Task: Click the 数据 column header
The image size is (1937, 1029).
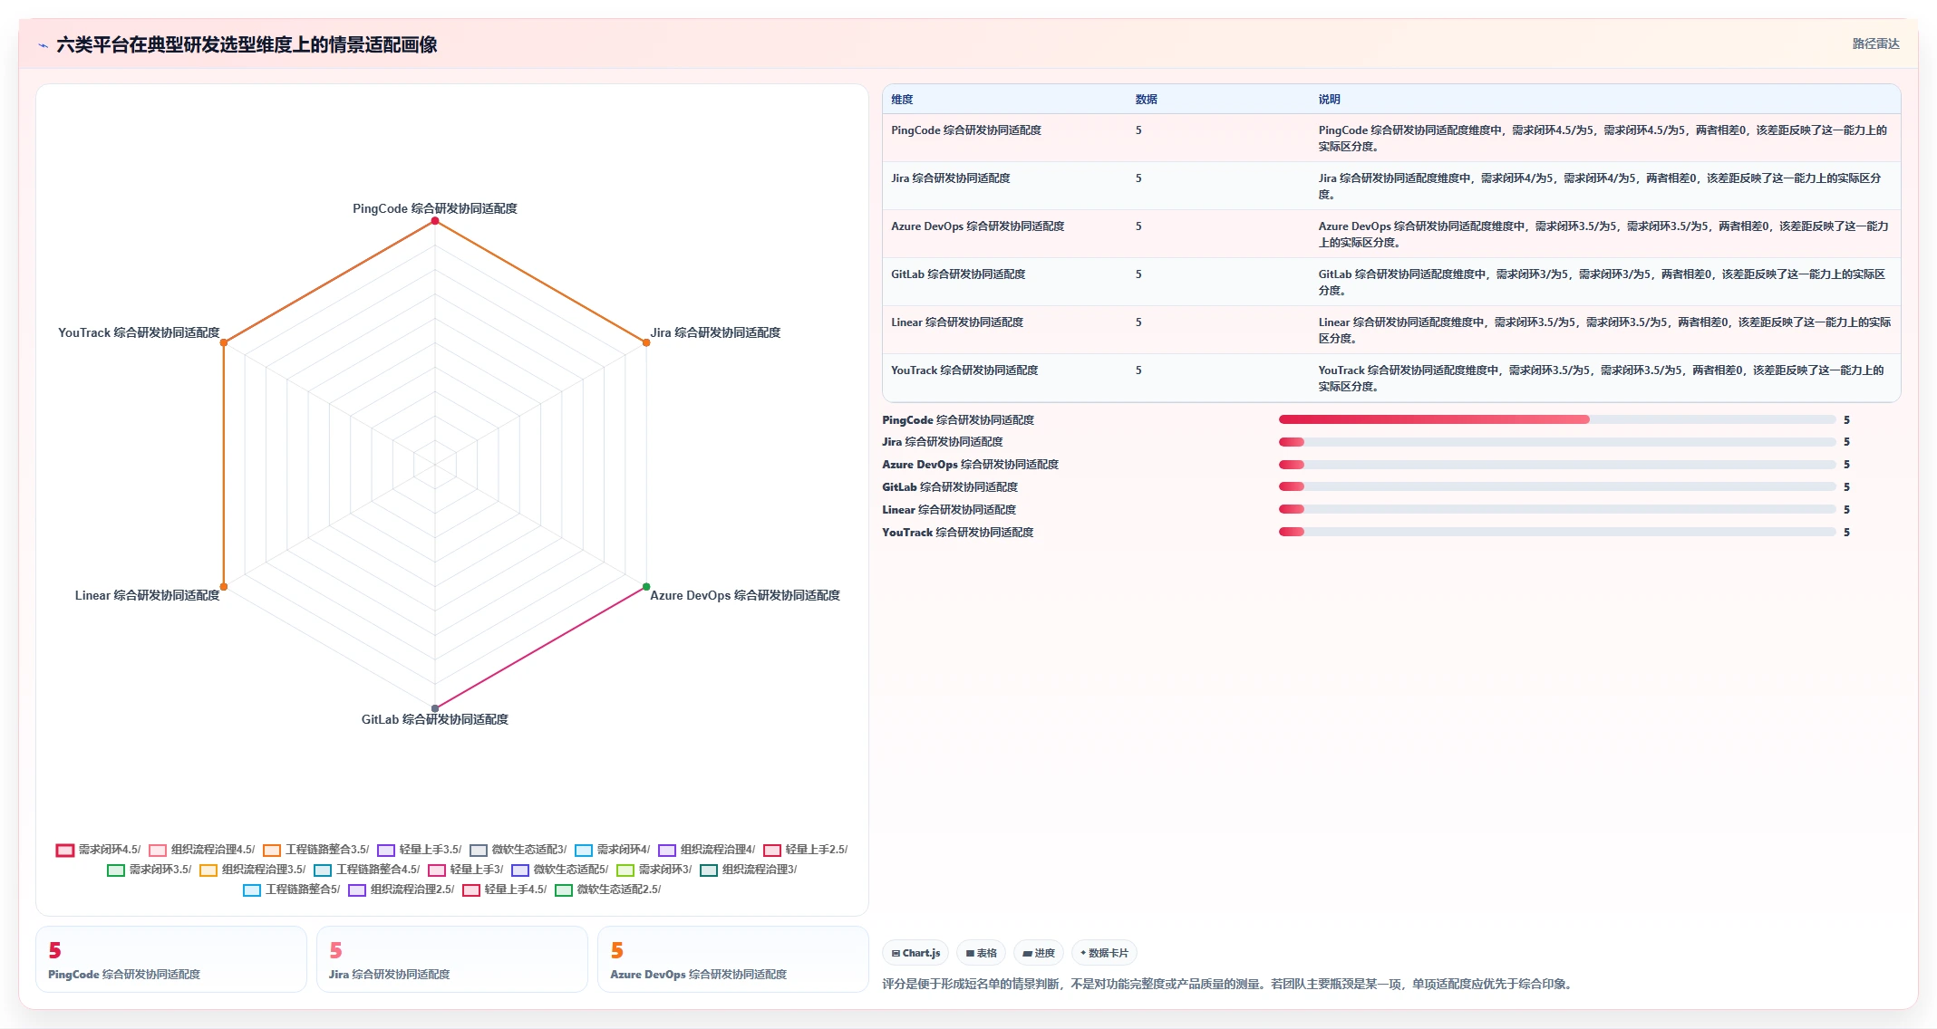Action: [1147, 100]
